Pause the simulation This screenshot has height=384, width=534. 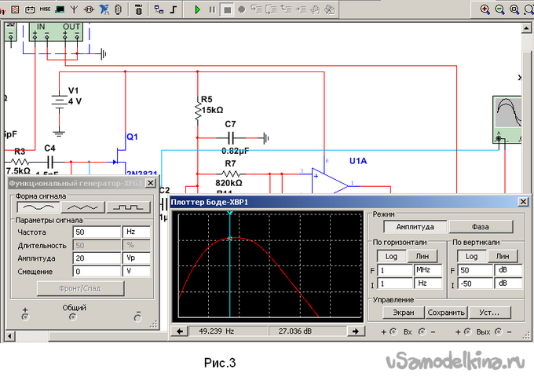[211, 9]
